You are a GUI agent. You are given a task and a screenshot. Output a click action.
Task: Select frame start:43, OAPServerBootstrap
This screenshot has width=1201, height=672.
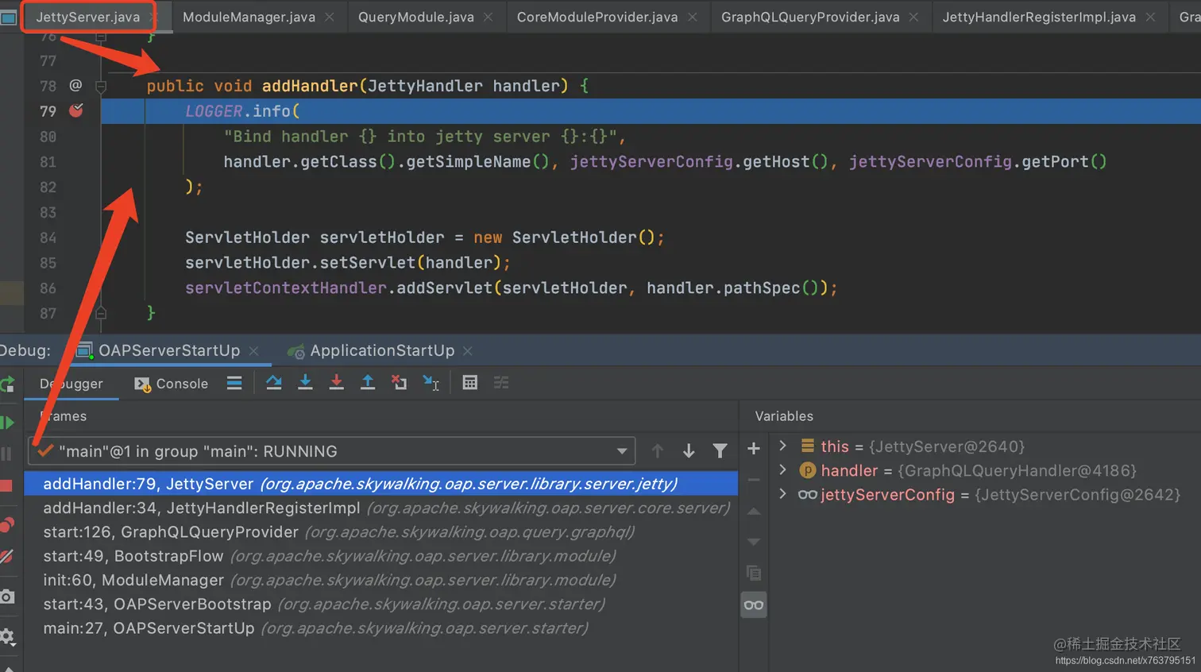[x=380, y=604]
